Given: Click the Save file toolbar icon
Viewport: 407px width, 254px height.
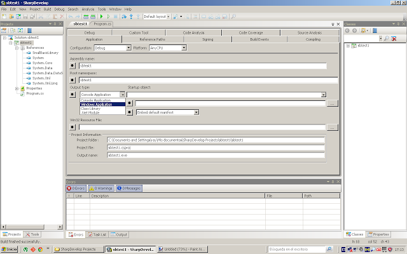Looking at the screenshot, I should point(25,17).
